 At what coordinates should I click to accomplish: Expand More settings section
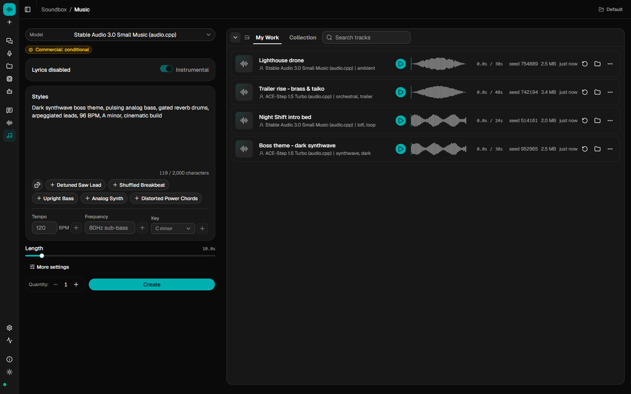point(49,267)
